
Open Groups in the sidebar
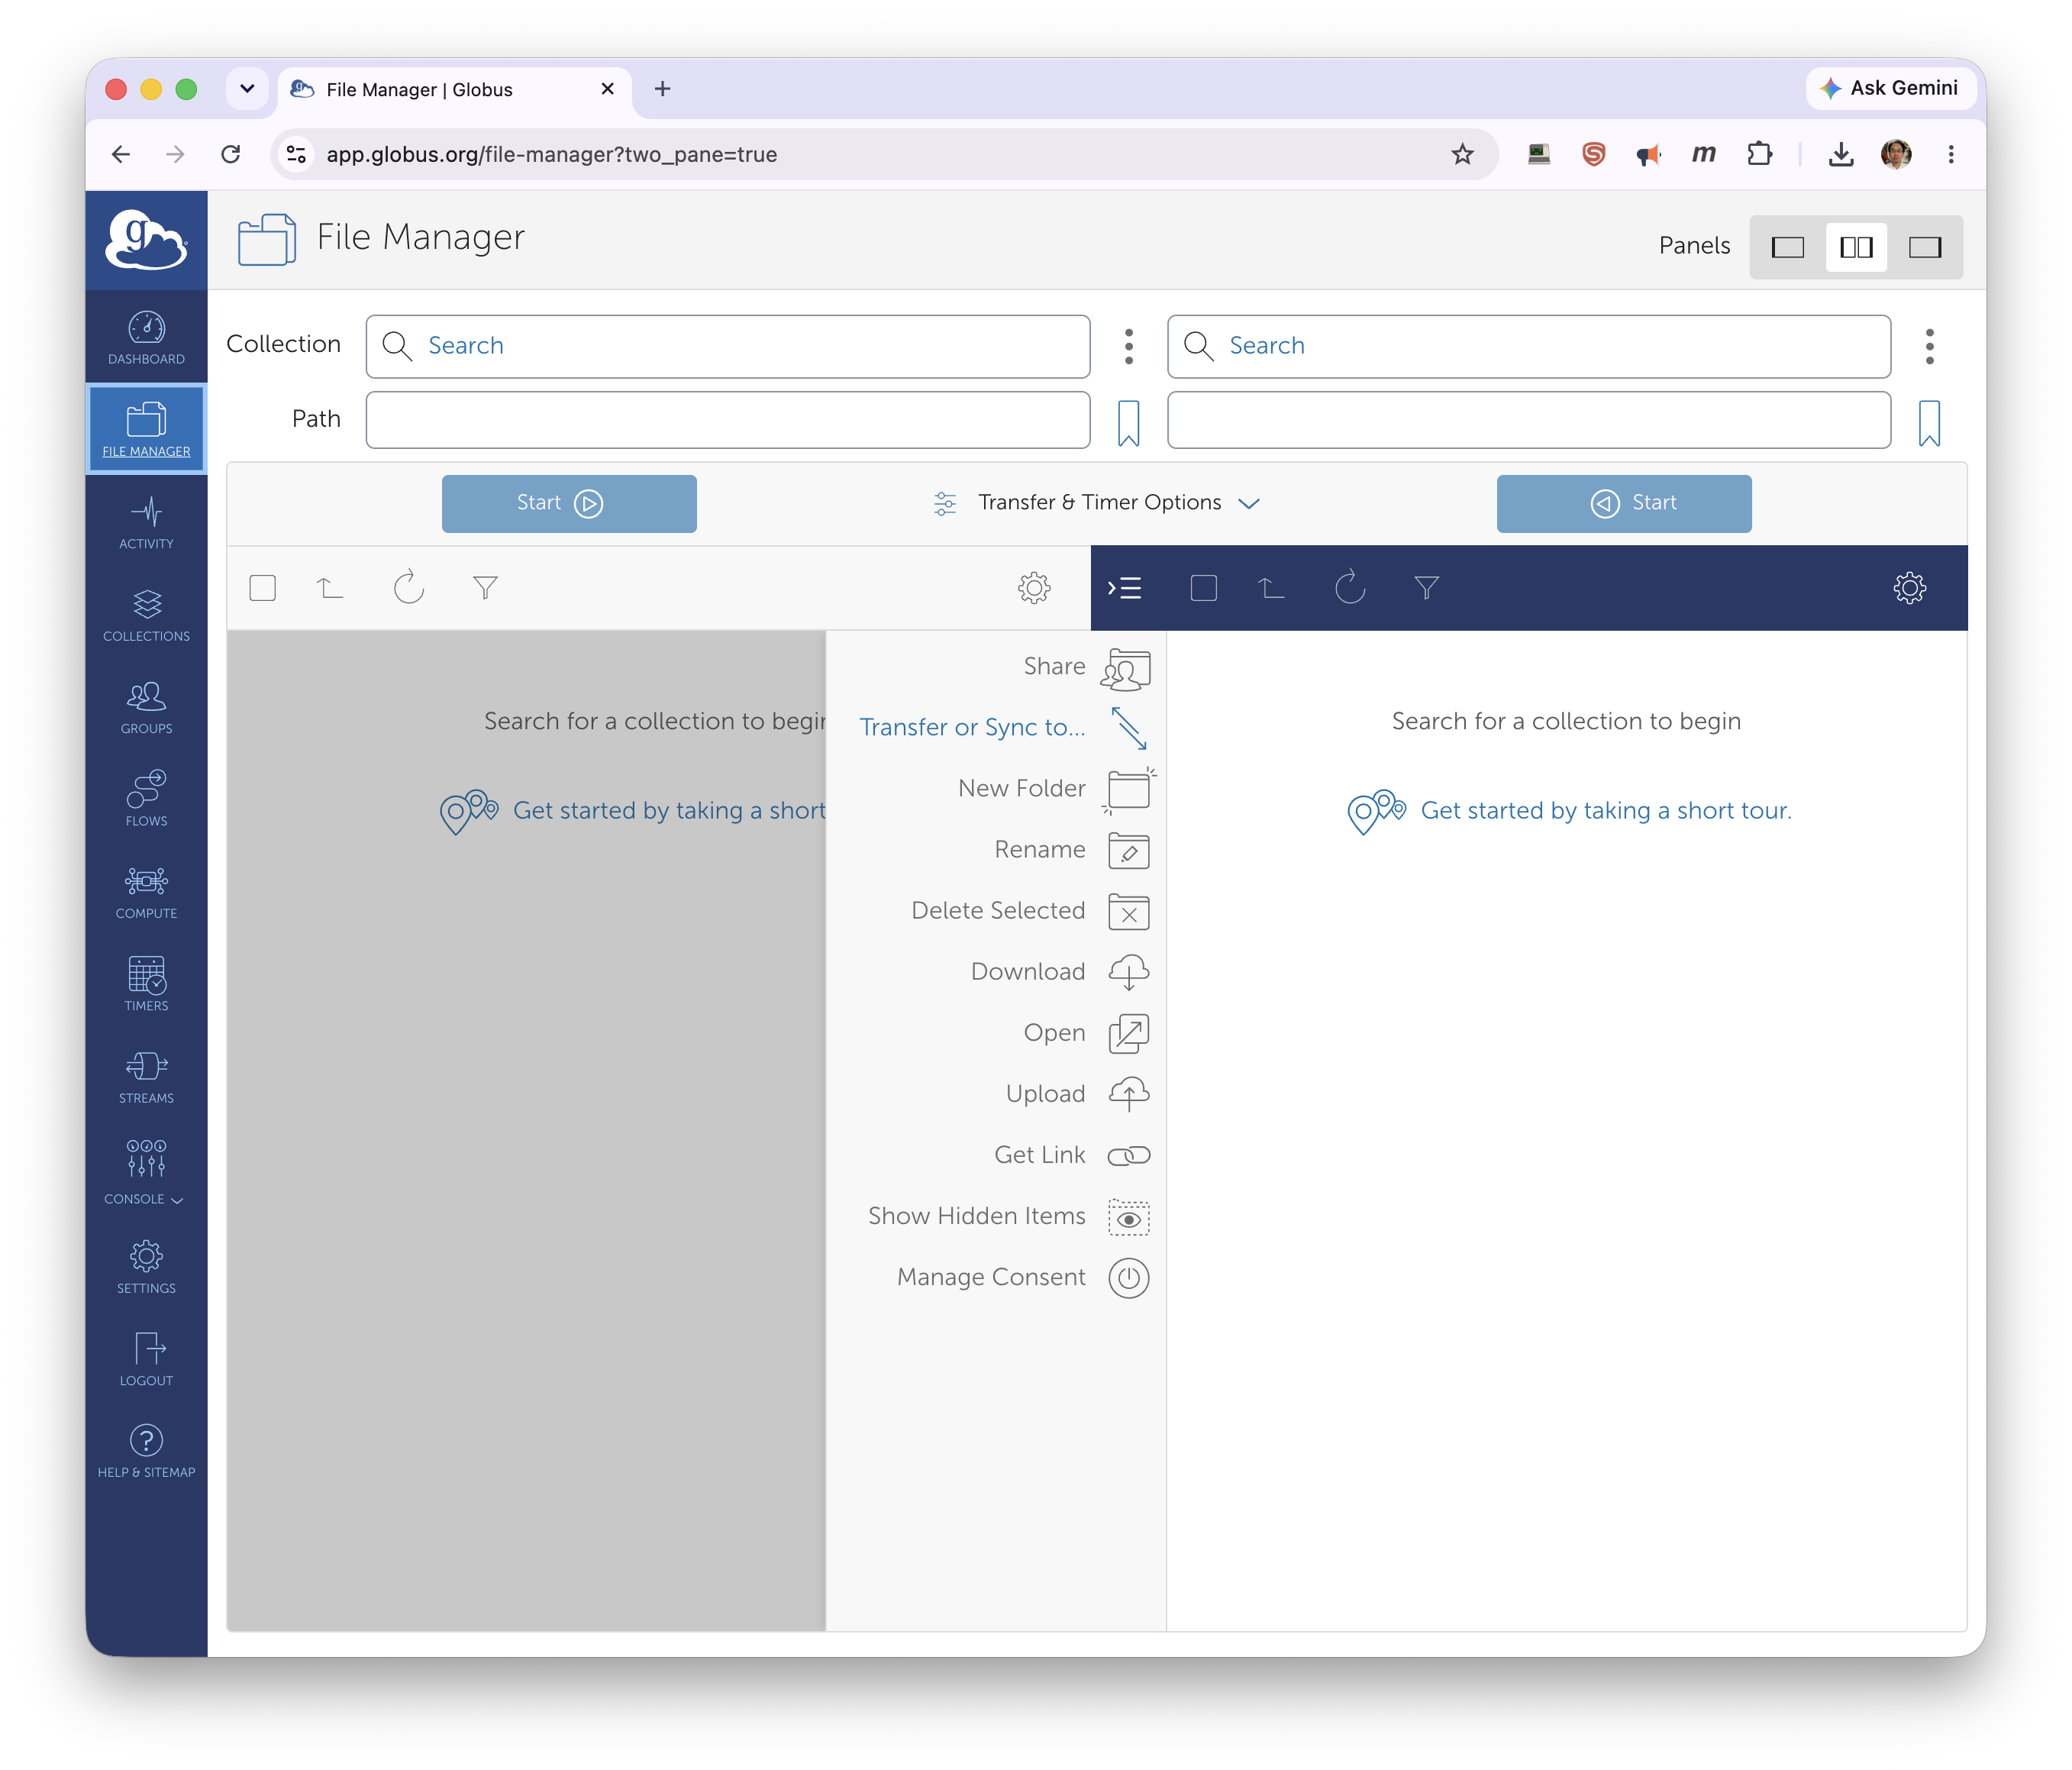click(146, 708)
